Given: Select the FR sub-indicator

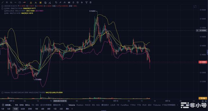Looking at the screenshot, I should point(118,105).
